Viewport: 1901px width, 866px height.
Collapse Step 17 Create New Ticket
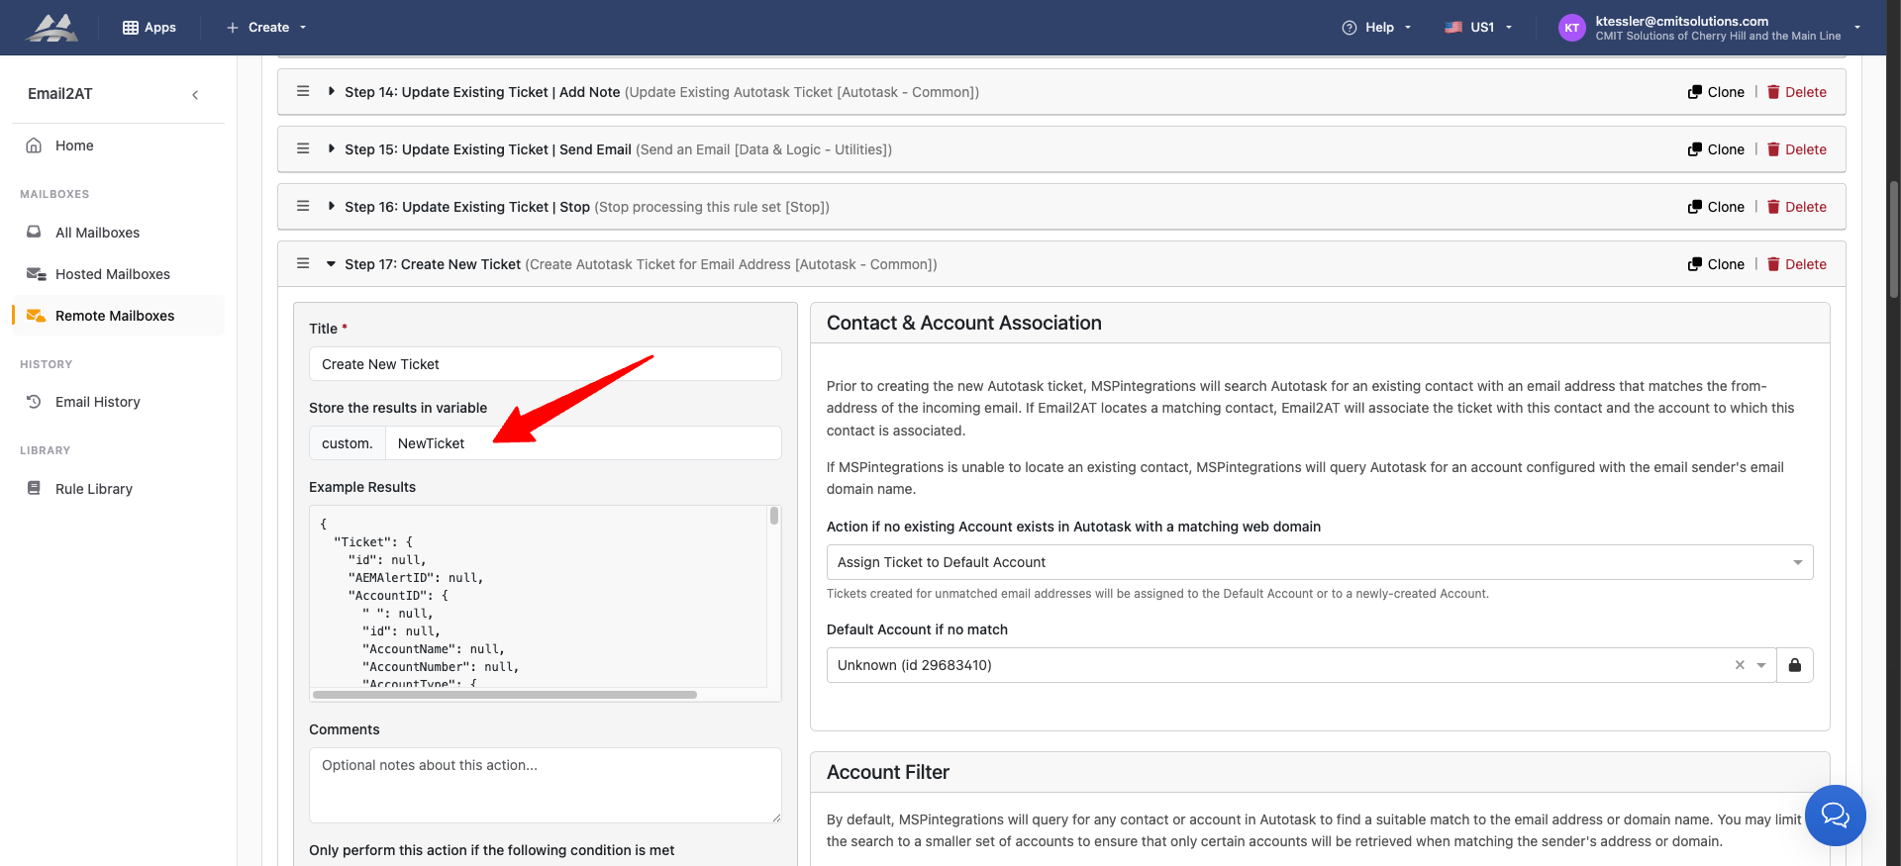click(332, 264)
